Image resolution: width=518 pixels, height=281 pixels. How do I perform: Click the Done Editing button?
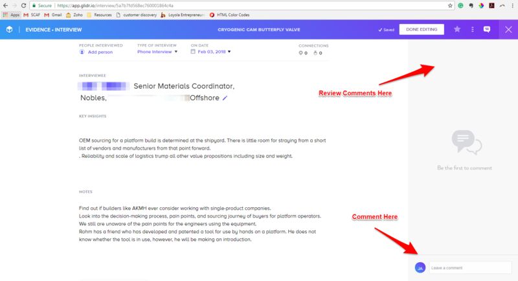(x=421, y=29)
